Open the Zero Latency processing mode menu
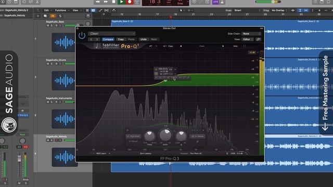The image size is (333, 187). pyautogui.click(x=146, y=153)
